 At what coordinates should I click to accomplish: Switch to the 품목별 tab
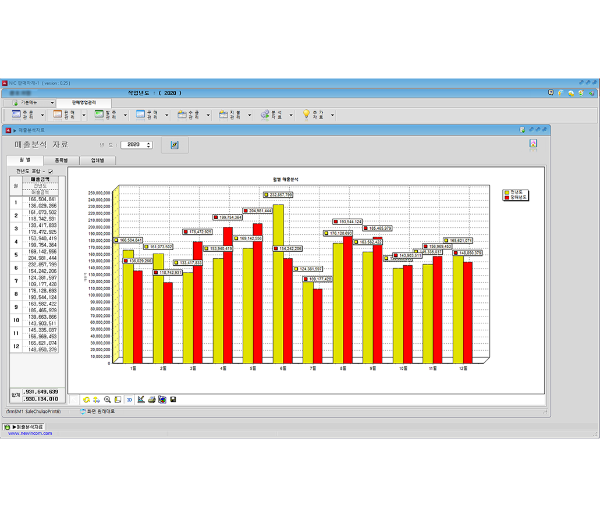61,161
